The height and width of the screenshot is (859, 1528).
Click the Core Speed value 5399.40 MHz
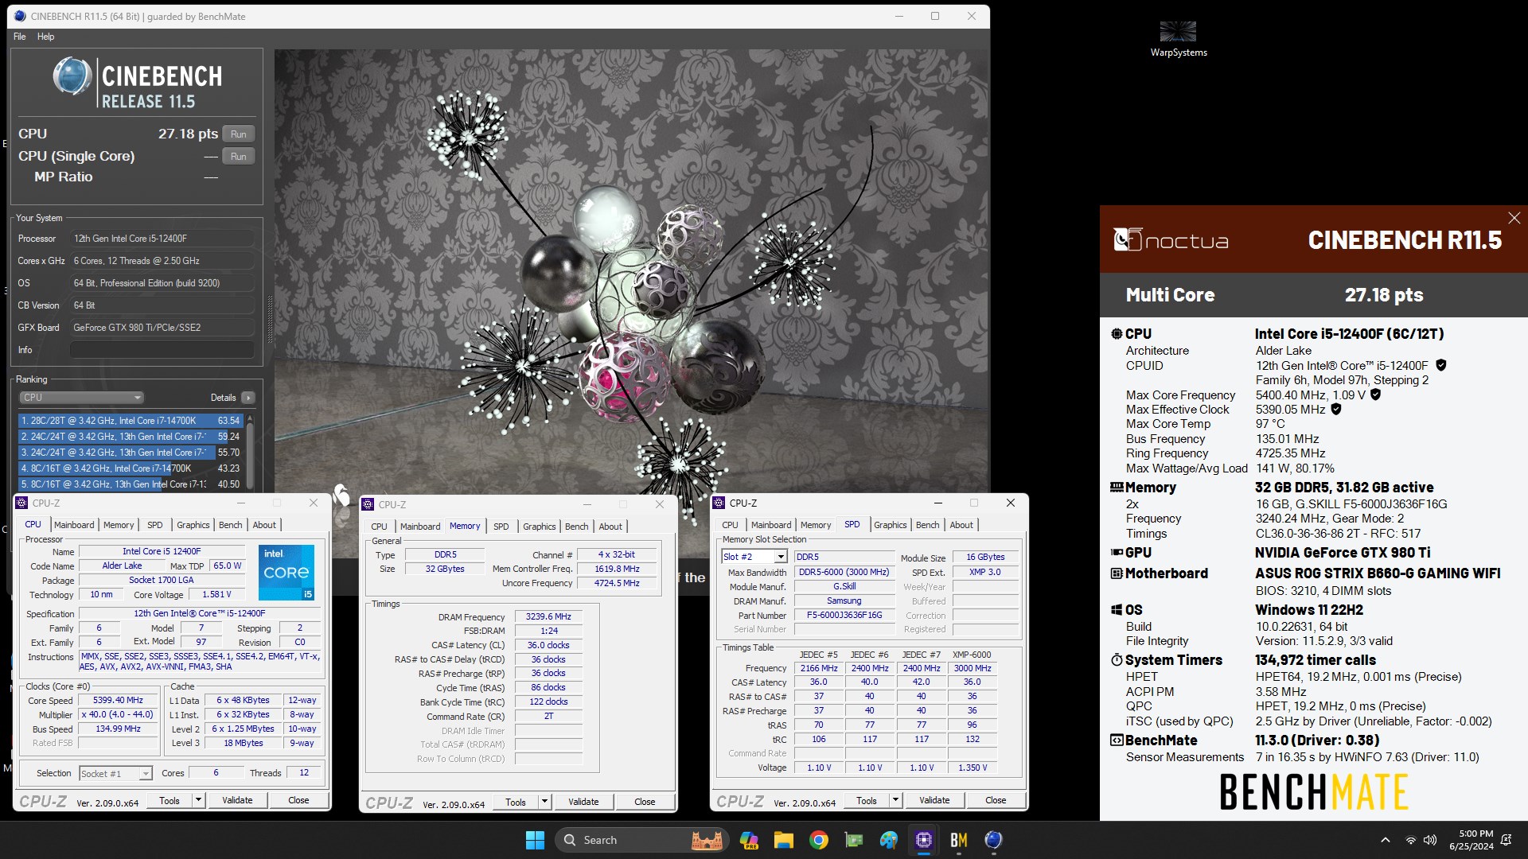click(x=119, y=701)
